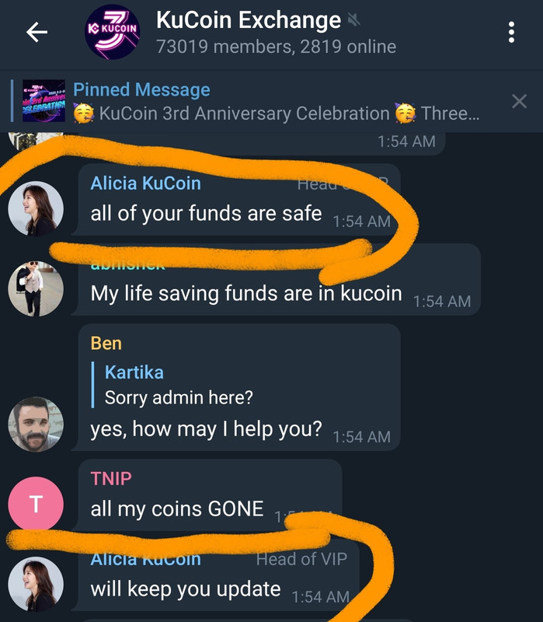Tap the muted speaker icon
543x622 pixels.
(x=354, y=20)
